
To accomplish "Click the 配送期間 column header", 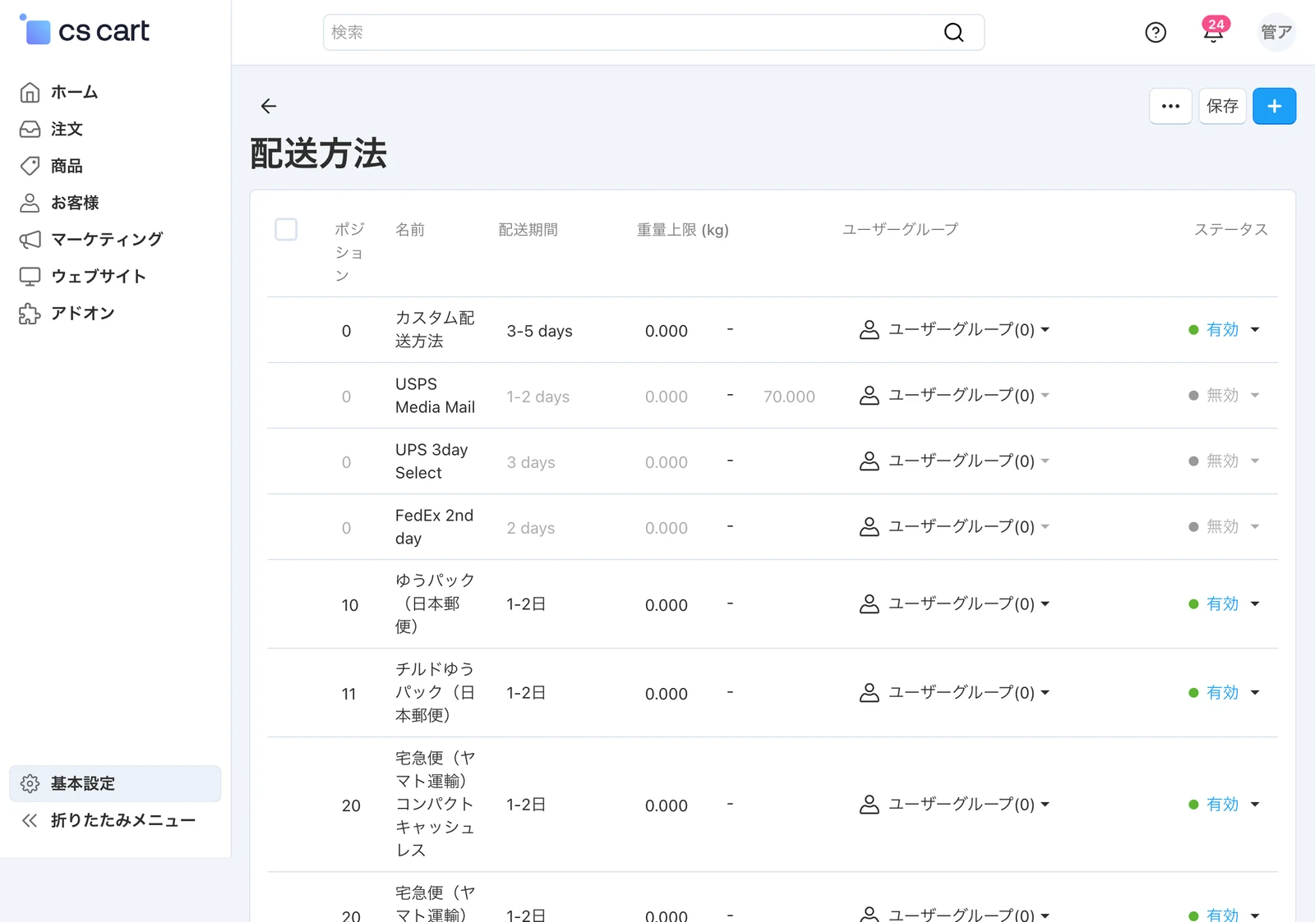I will pyautogui.click(x=528, y=230).
